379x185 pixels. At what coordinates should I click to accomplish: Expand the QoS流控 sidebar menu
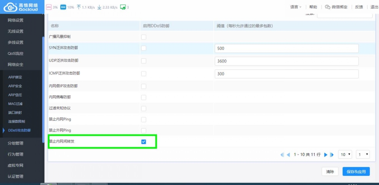tap(16, 54)
